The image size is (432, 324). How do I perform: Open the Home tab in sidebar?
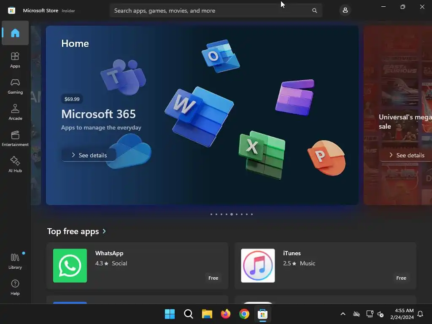pos(15,33)
